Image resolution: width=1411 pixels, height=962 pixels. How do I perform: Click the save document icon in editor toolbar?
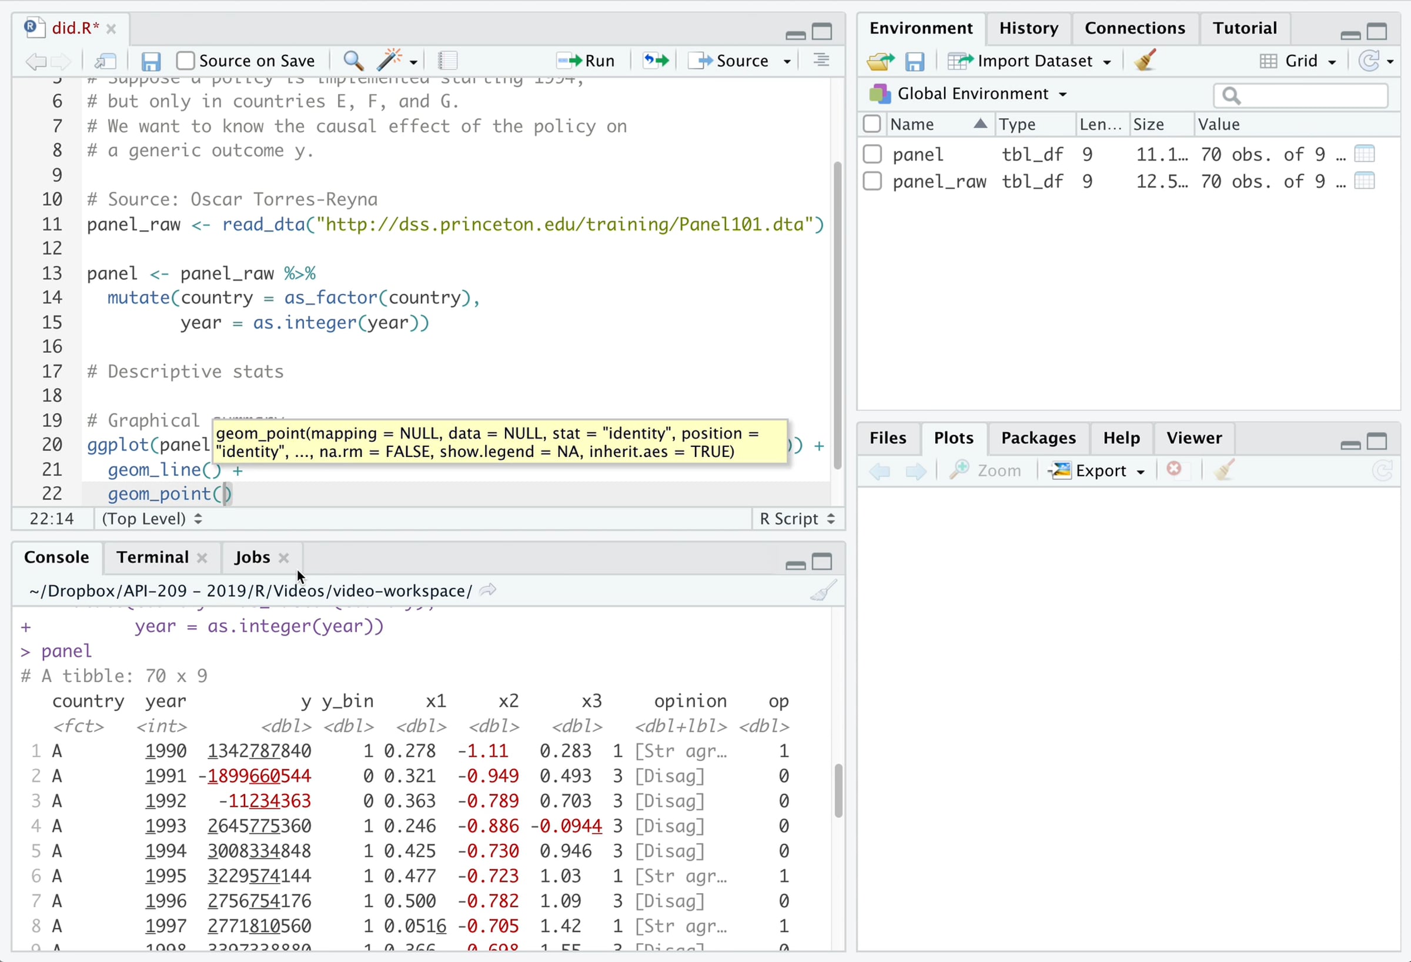[151, 61]
